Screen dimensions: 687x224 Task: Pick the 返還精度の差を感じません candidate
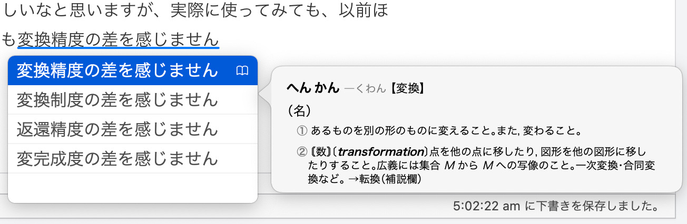117,129
